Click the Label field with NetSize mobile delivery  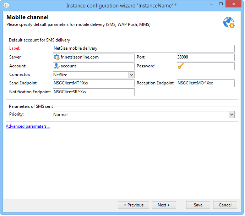pyautogui.click(x=144, y=49)
